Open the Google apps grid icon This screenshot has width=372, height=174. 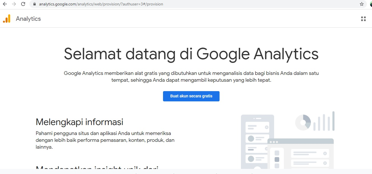coord(363,19)
